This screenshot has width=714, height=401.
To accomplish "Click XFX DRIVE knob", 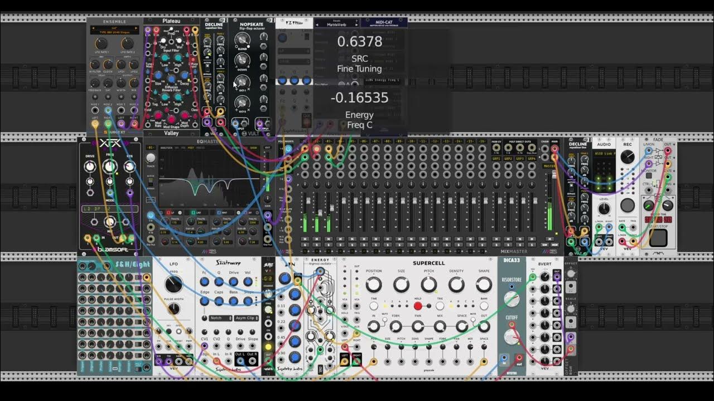I will (x=90, y=167).
